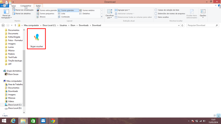Screen dimensions: 221x124
Task: Open the address bar history dropdown arrow
Action: [179, 25]
